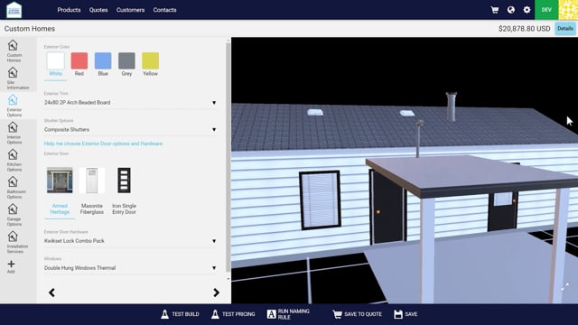The height and width of the screenshot is (325, 578).
Task: Click the globe language icon
Action: [x=511, y=10]
